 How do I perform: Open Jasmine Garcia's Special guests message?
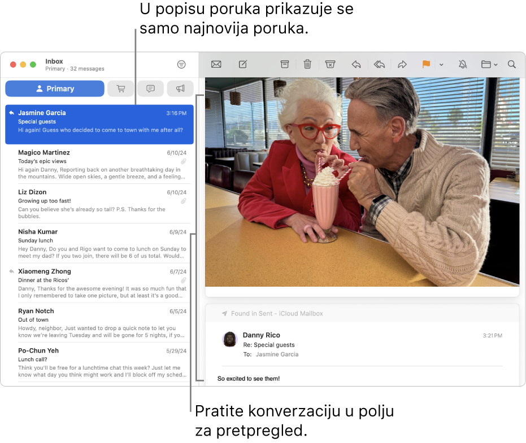pos(99,124)
